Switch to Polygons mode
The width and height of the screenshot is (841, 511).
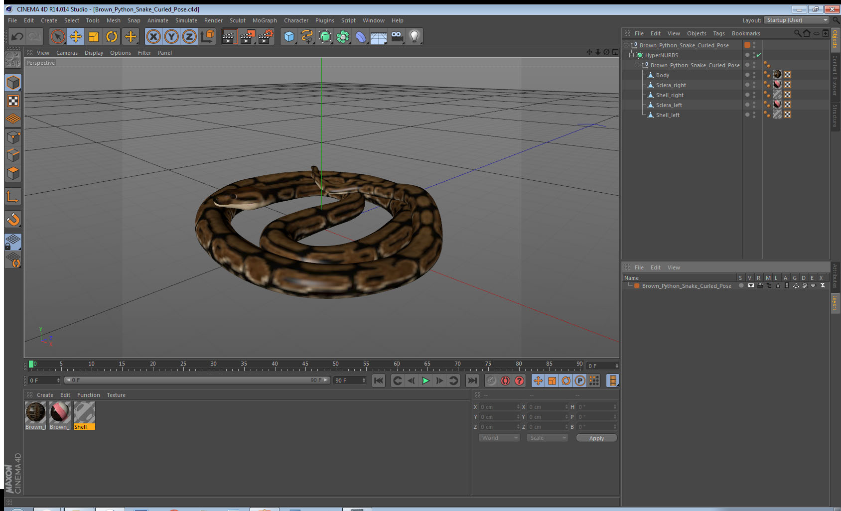pyautogui.click(x=13, y=173)
